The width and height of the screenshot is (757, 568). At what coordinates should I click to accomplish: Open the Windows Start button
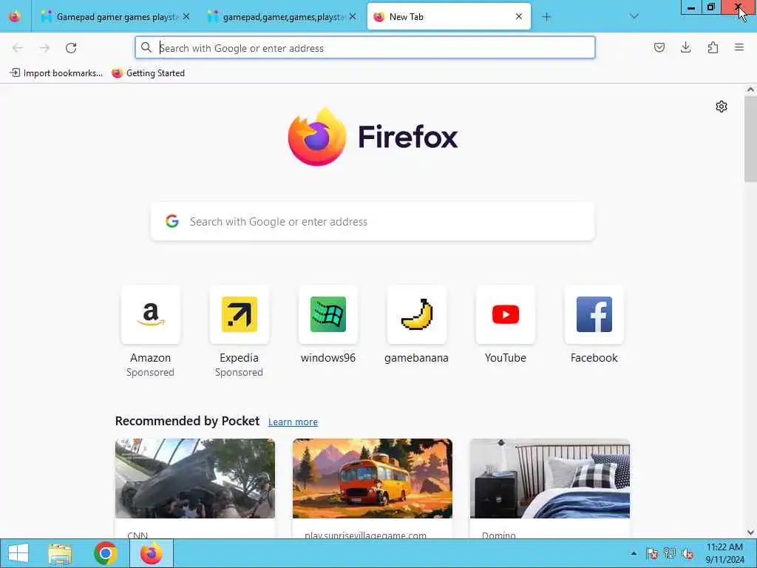coord(18,553)
